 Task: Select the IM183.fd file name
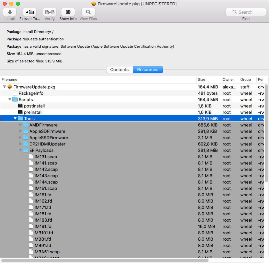click(43, 220)
